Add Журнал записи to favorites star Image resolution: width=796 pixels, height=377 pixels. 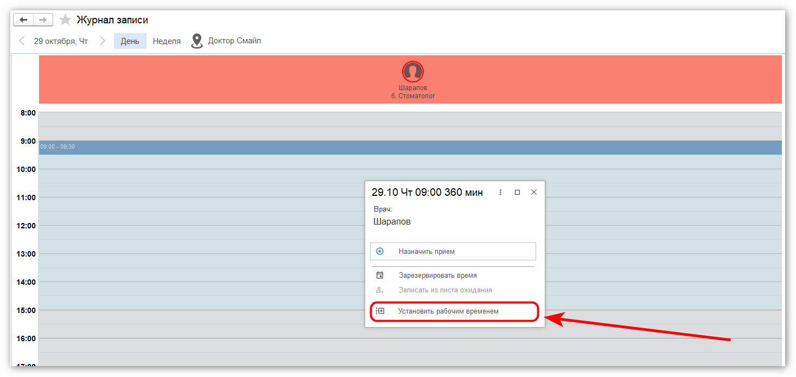pos(65,20)
